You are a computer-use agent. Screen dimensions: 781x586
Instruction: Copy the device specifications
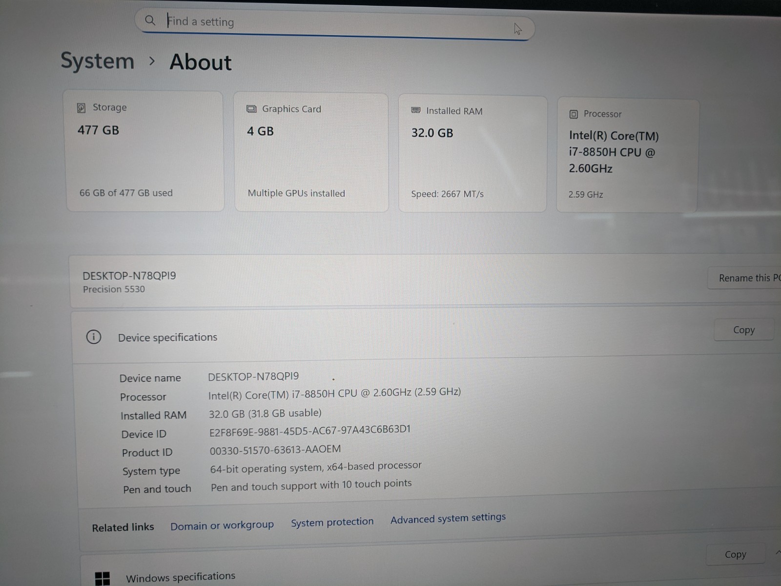[744, 330]
